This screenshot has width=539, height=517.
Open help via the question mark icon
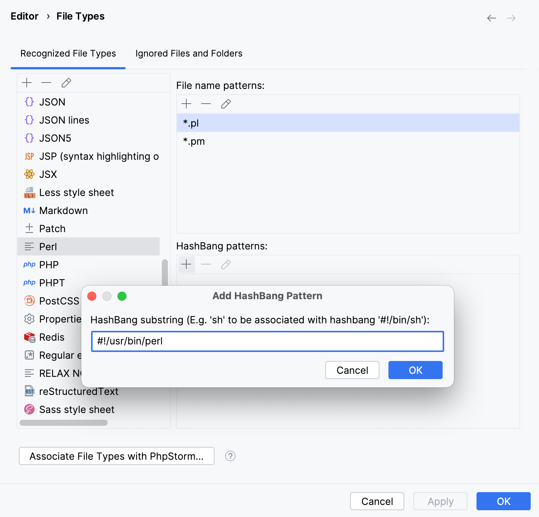click(230, 456)
